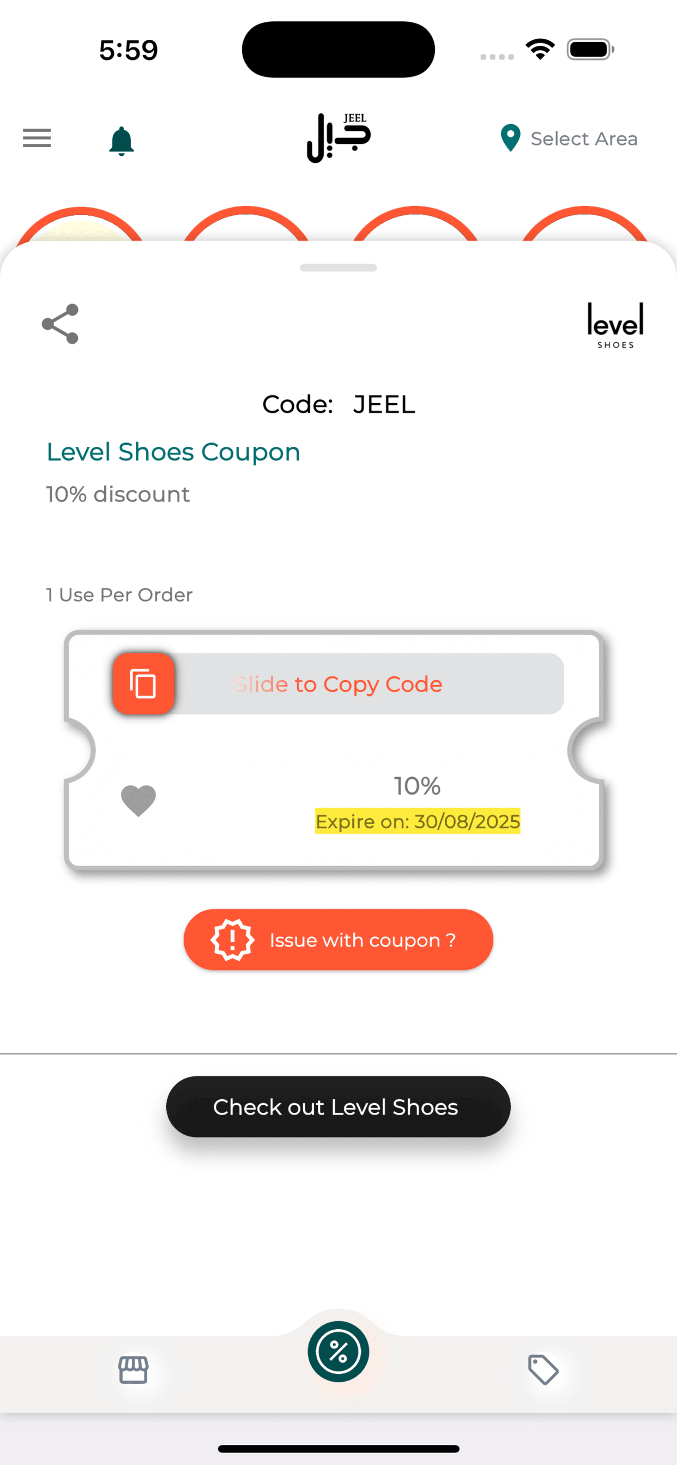
Task: Tap the orange copy code handle
Action: 143,683
